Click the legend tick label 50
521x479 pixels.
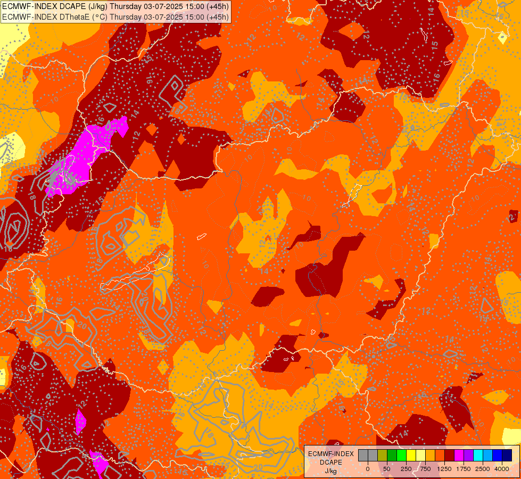pos(387,469)
